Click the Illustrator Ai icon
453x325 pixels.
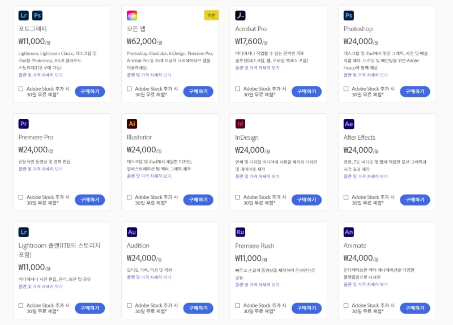[132, 123]
